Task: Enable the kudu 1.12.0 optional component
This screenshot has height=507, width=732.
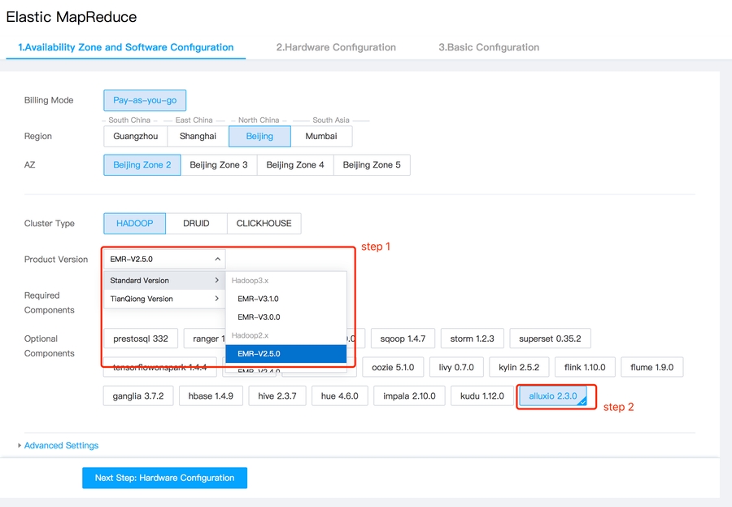Action: pos(481,396)
